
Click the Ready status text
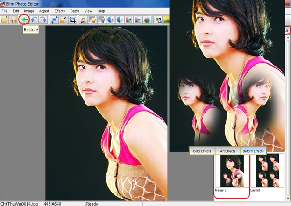click(92, 204)
